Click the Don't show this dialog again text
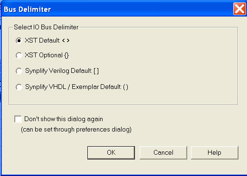Screen dimensions: 247x176 pyautogui.click(x=64, y=119)
